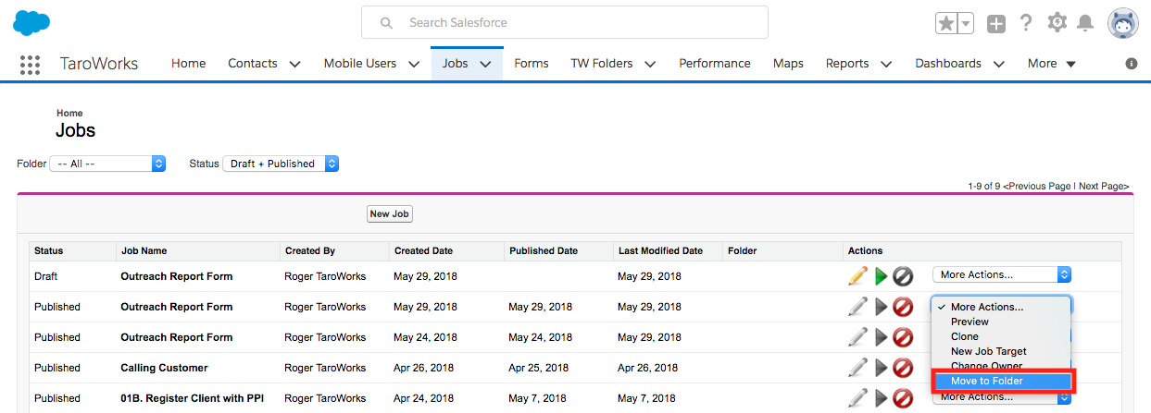
Task: Click red stop icon on job created May 24
Action: [x=903, y=337]
